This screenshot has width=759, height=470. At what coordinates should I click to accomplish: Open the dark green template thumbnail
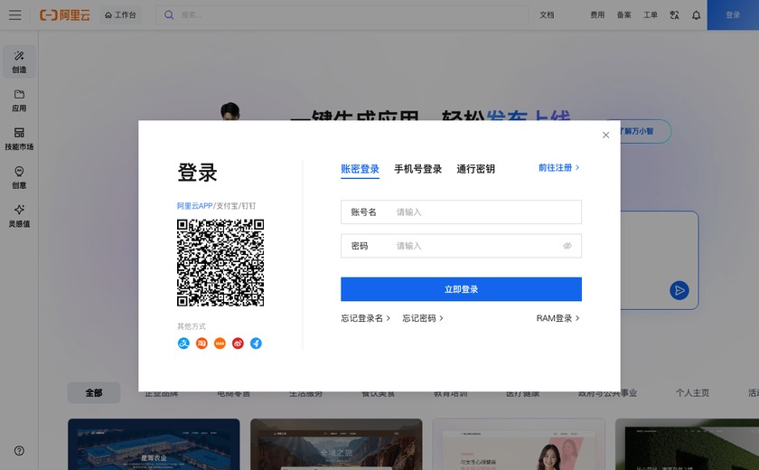pyautogui.click(x=688, y=445)
